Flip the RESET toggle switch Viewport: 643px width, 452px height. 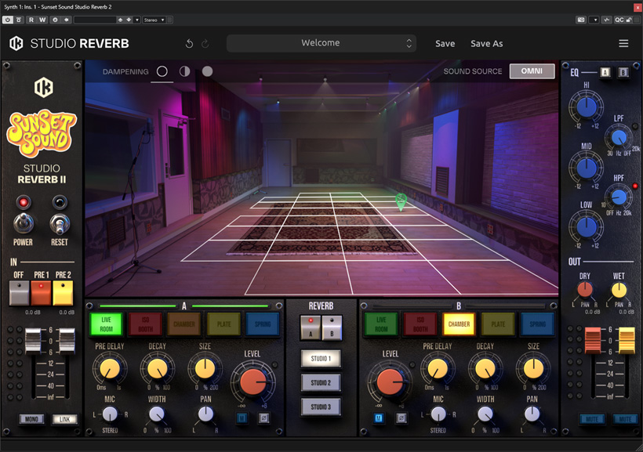[60, 223]
